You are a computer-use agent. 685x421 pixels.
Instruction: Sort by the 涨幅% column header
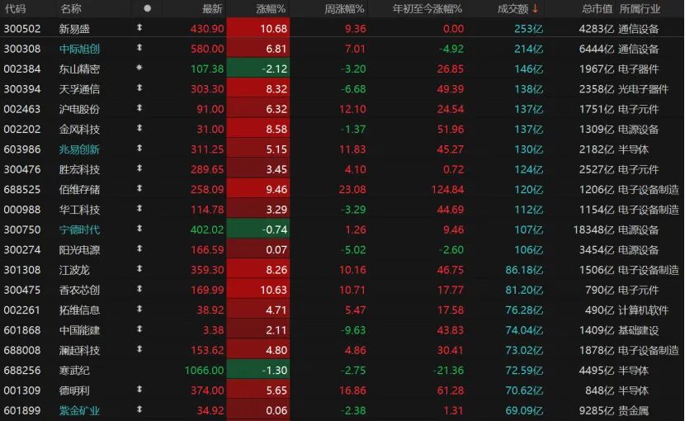(x=268, y=8)
